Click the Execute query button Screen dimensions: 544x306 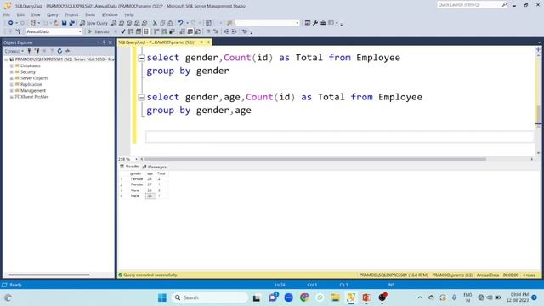(x=99, y=31)
